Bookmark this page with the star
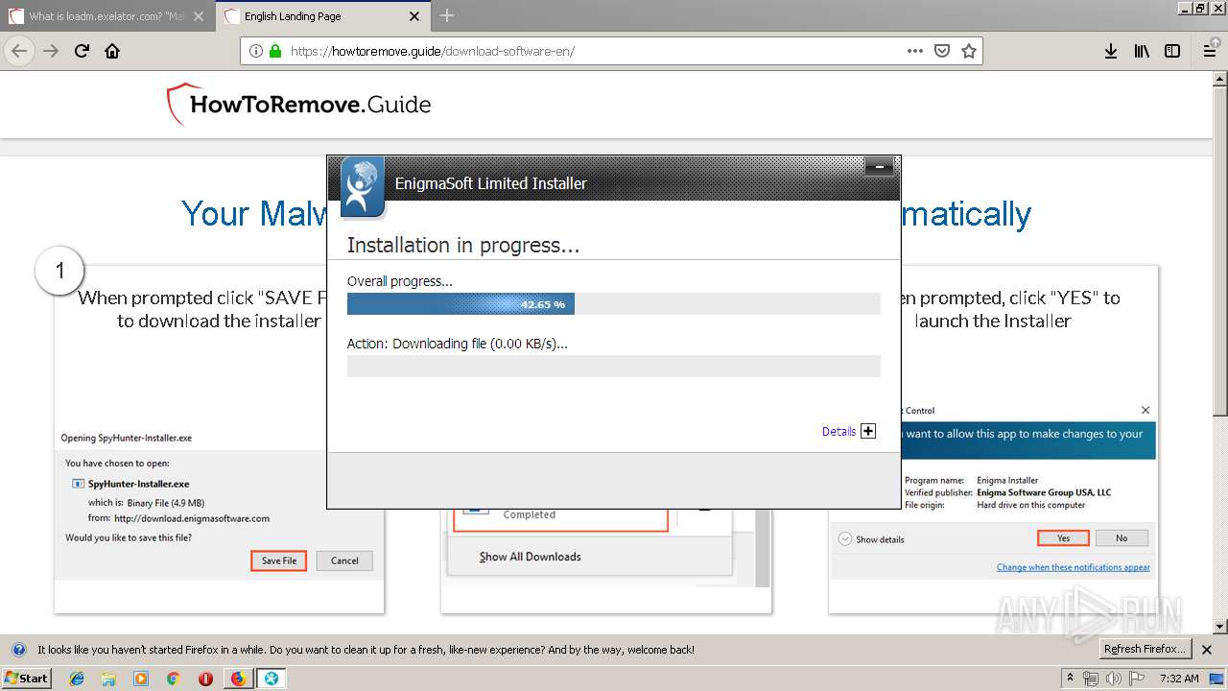The width and height of the screenshot is (1228, 691). point(969,51)
